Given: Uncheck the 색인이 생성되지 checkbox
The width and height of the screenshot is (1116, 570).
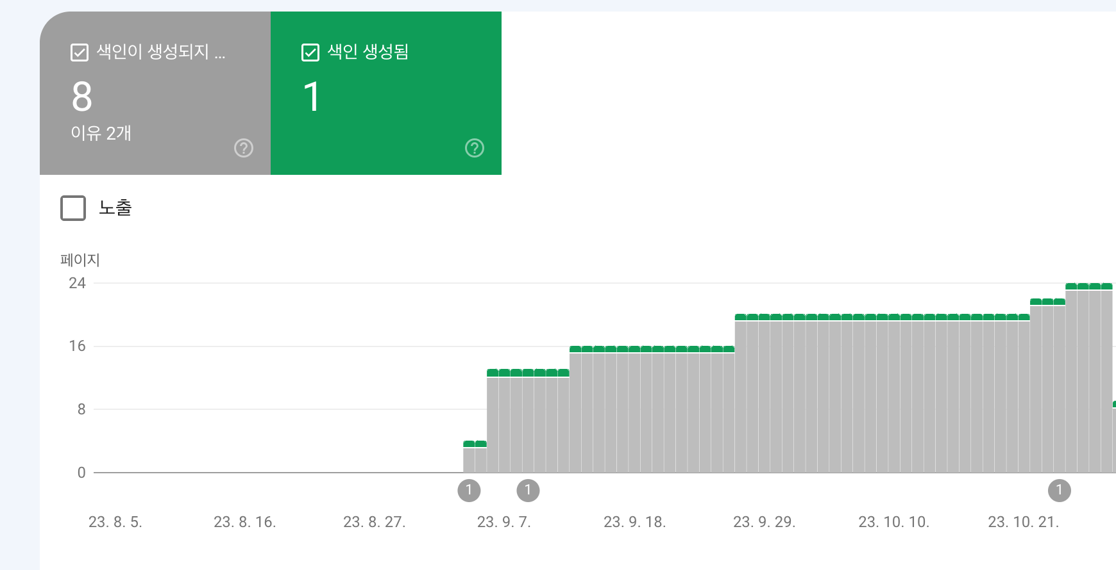Looking at the screenshot, I should point(79,53).
